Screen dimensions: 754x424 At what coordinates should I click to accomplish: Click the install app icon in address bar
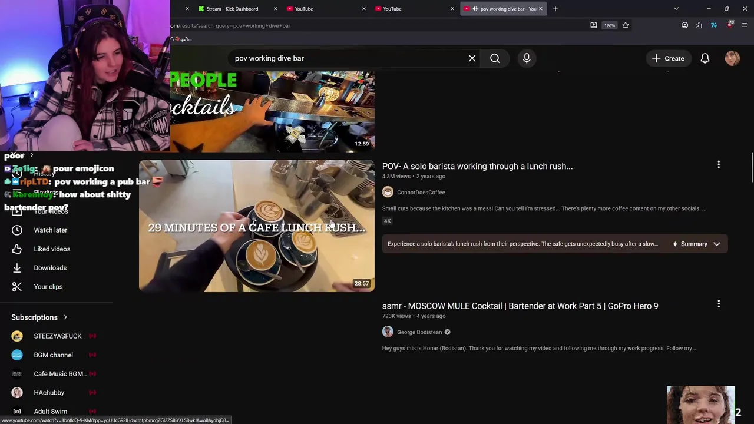594,25
